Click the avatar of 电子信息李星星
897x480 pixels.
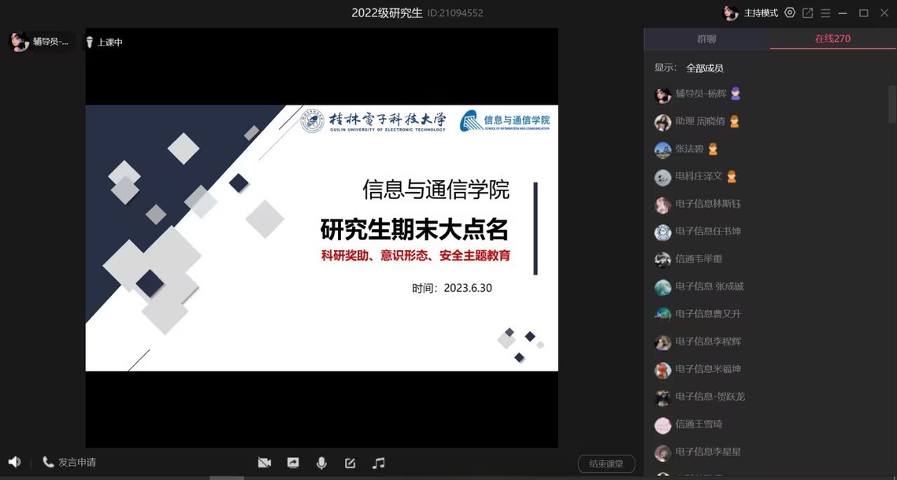[662, 452]
